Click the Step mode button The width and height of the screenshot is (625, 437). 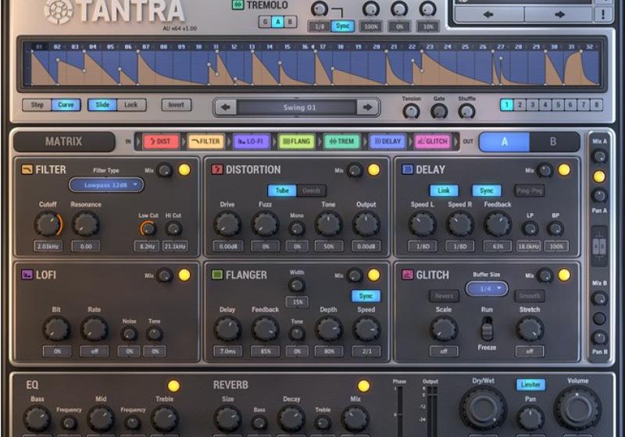click(37, 105)
